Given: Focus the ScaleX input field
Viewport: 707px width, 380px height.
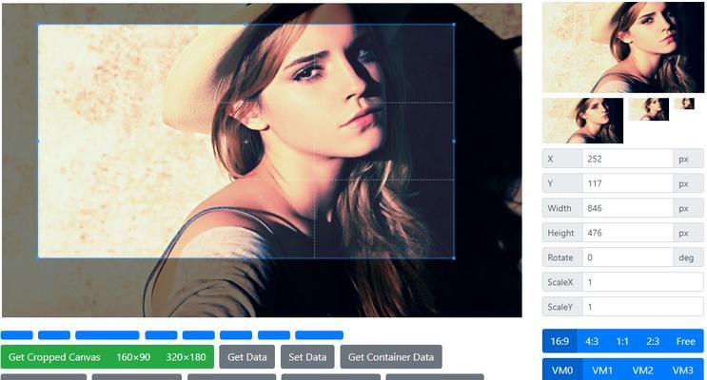Looking at the screenshot, I should point(642,282).
